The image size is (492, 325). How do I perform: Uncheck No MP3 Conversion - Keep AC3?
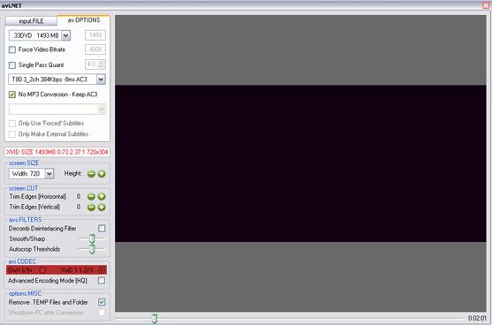pos(12,94)
